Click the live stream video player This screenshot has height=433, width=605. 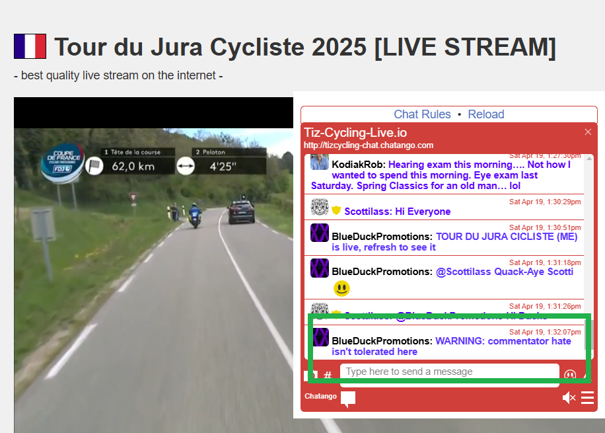coord(154,265)
